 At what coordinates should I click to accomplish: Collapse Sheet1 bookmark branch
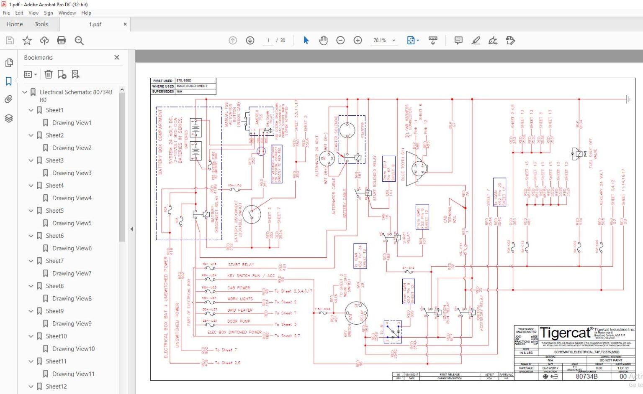point(31,110)
